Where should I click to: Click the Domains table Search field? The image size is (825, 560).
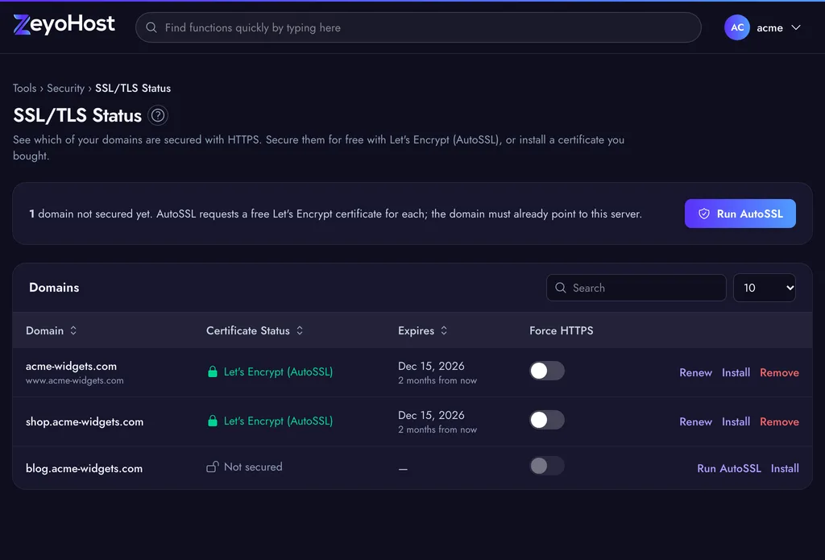point(636,288)
